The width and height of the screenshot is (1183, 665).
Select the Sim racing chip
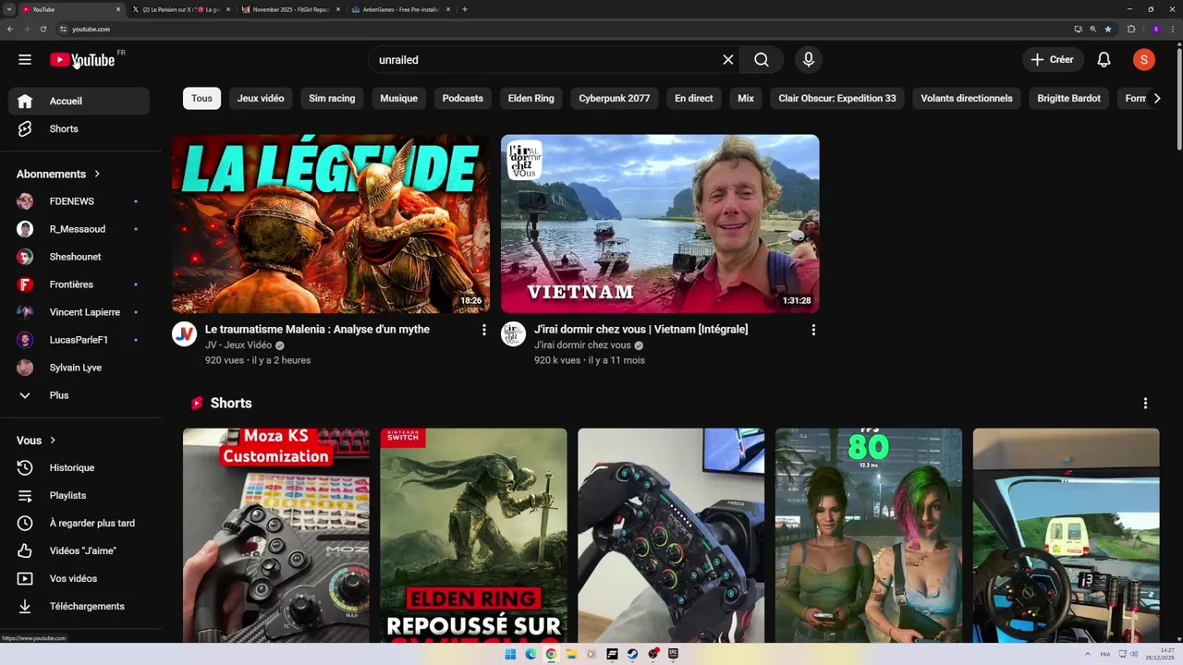[332, 98]
